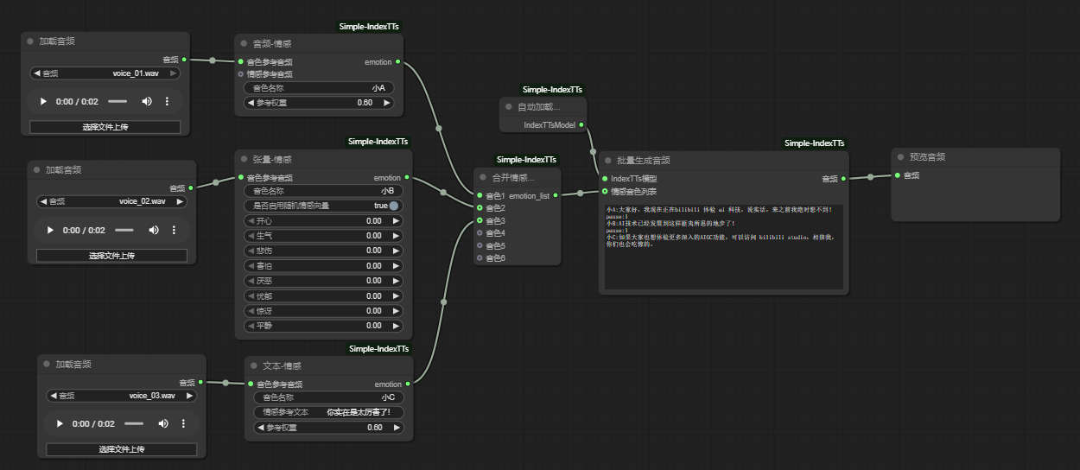Decrease the 平静 value with left arrow
This screenshot has width=1080, height=470.
[251, 326]
